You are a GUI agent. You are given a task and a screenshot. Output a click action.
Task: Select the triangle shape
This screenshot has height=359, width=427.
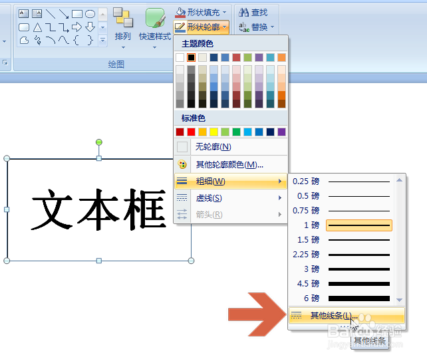[x=38, y=27]
